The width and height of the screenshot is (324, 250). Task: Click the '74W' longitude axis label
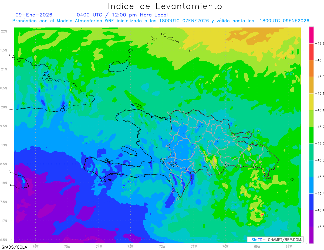pyautogui.click(x=99, y=246)
